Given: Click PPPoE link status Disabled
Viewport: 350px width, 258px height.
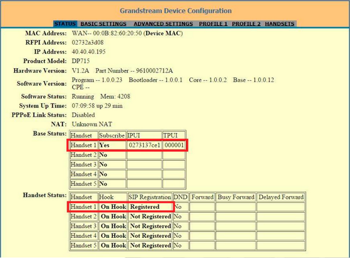Looking at the screenshot, I should 83,115.
